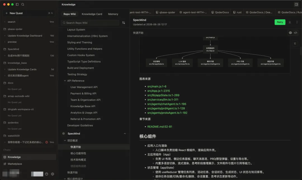Open the User Management API page
Screen dimensions: 302x180
(x=84, y=87)
